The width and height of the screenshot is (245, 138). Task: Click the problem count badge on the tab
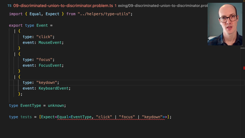tap(116, 5)
